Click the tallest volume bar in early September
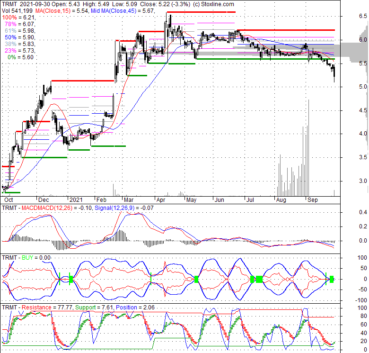 click(x=308, y=148)
